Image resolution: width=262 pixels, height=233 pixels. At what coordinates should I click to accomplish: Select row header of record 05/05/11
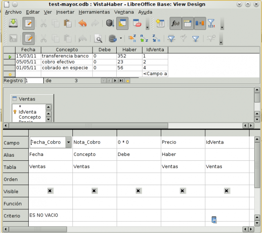click(x=9, y=62)
